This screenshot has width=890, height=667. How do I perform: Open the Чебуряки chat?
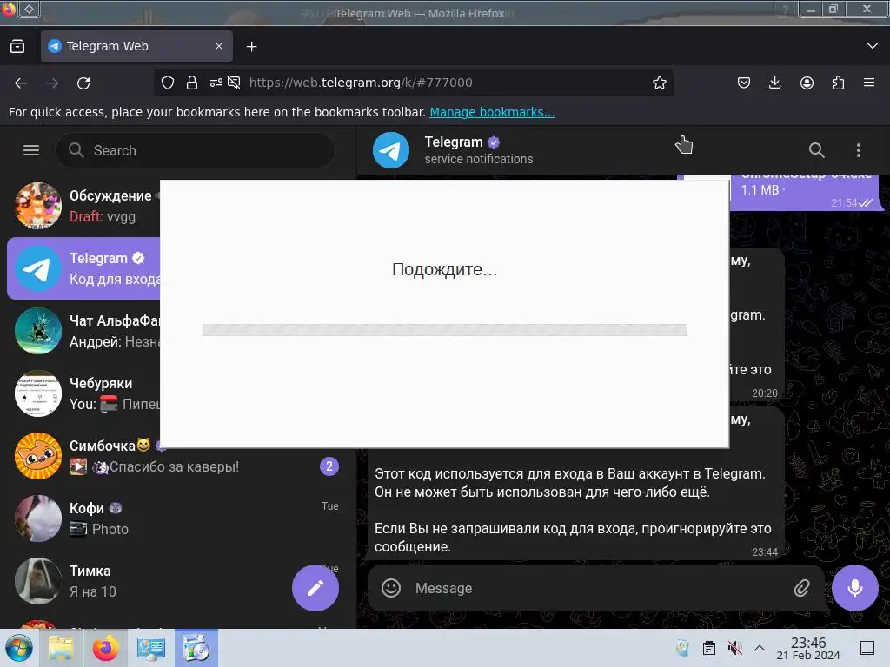(x=83, y=393)
